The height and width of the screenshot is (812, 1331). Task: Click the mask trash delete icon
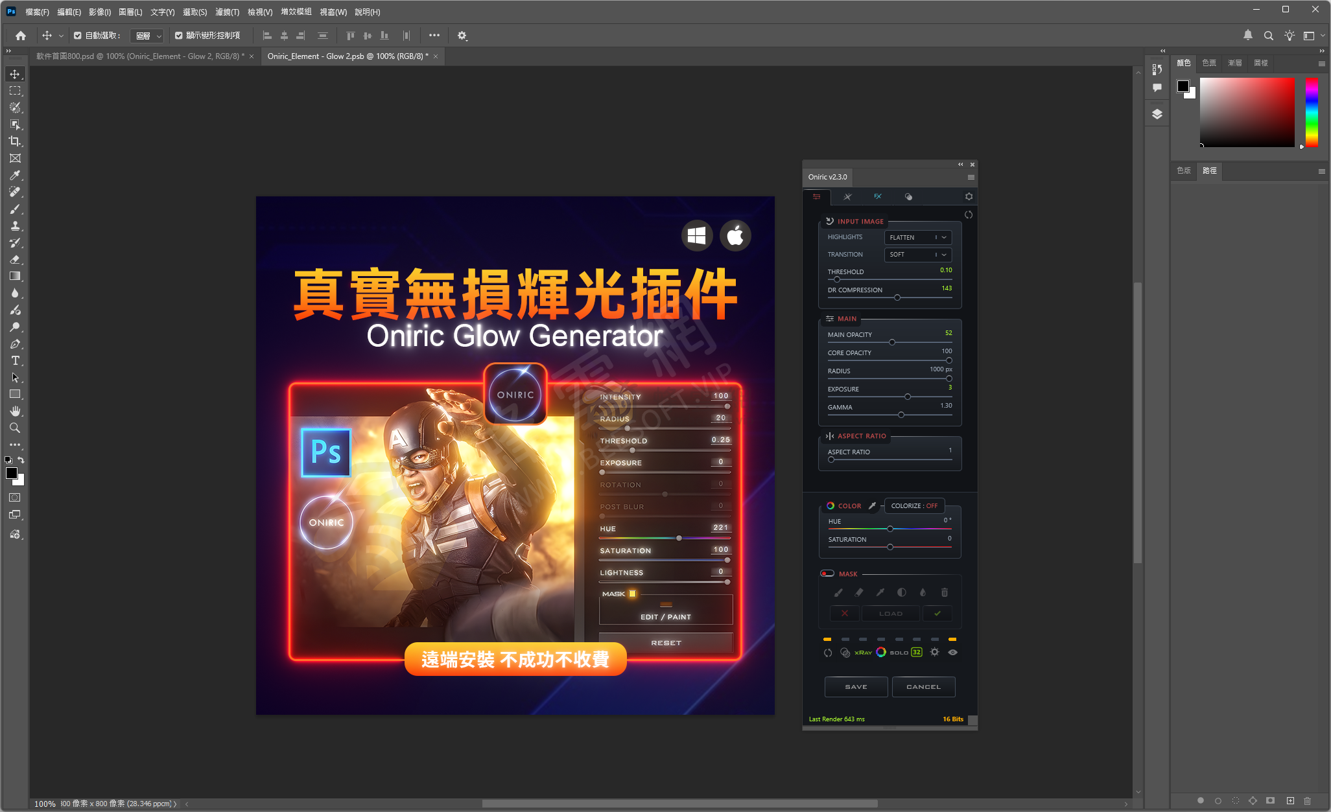click(945, 592)
